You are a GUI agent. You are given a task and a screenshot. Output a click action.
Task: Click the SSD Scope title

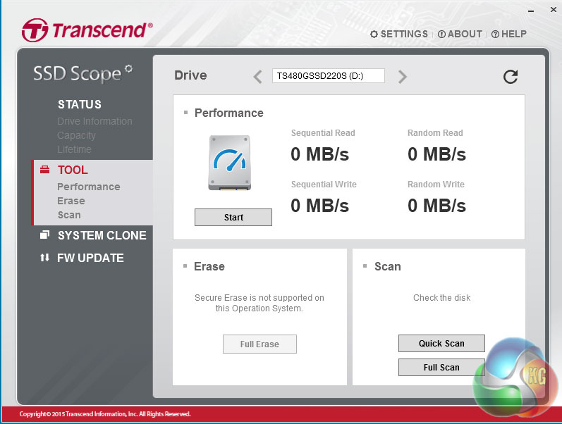pos(83,73)
